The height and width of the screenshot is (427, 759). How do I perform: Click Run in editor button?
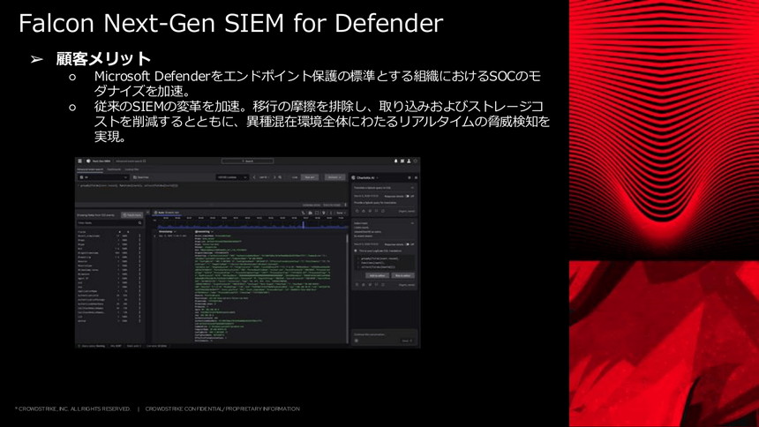click(x=402, y=275)
